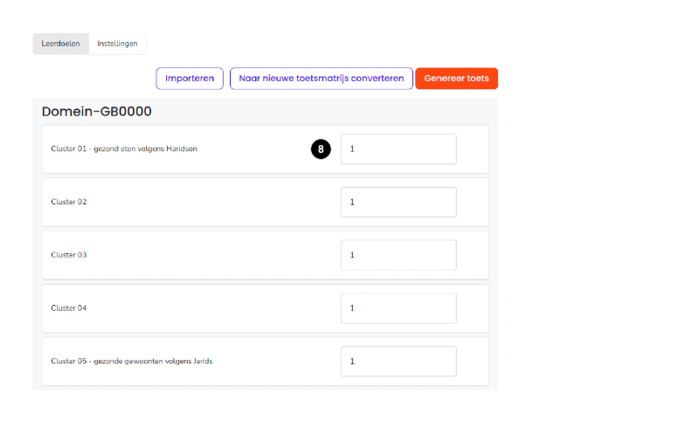Select the Cluster 03 label

click(69, 255)
